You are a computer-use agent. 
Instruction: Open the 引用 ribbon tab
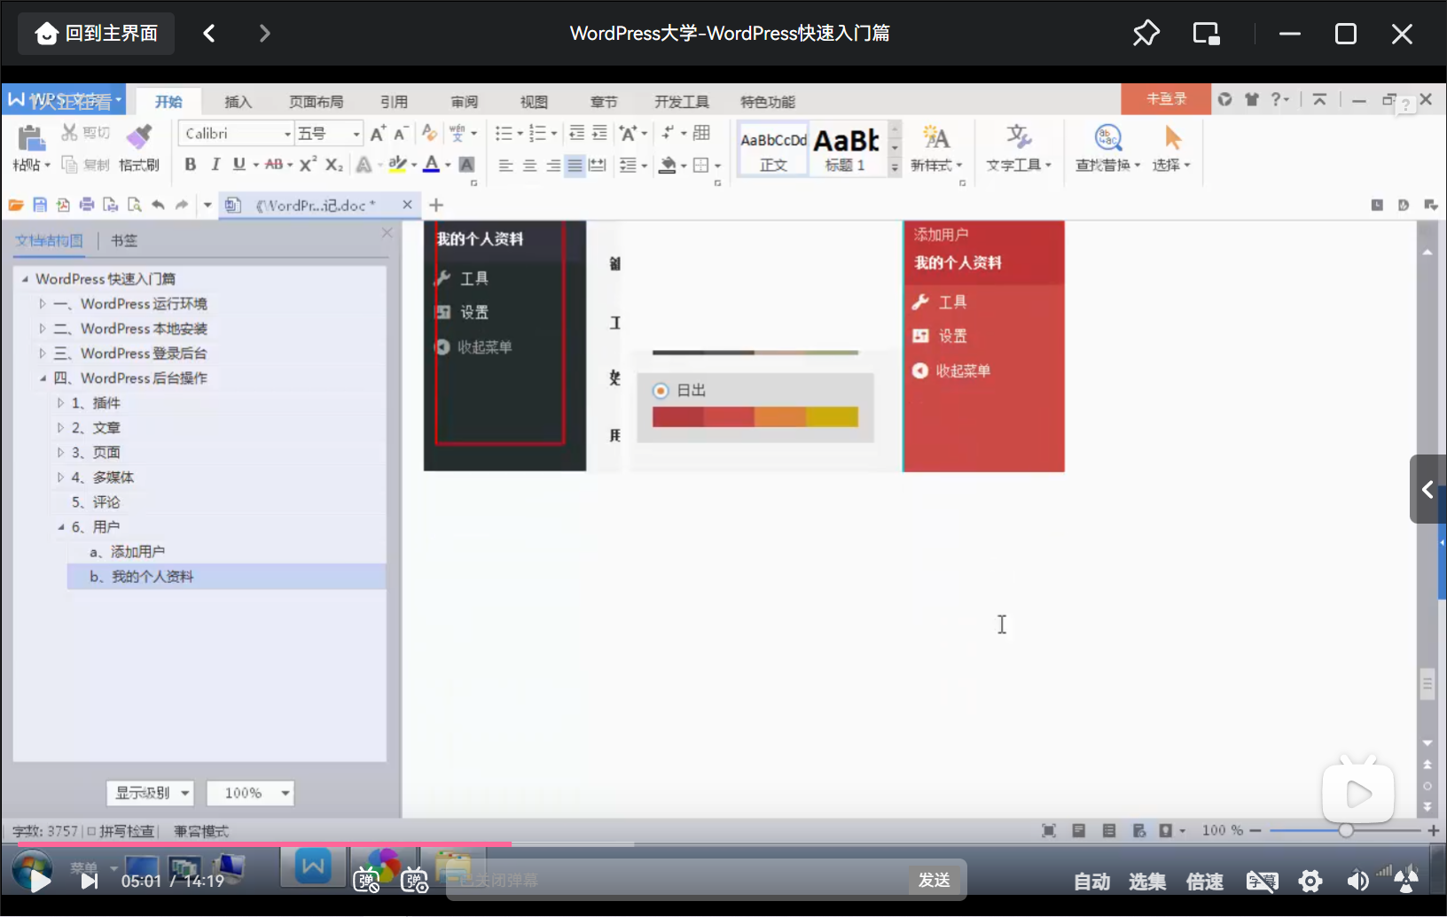tap(394, 102)
